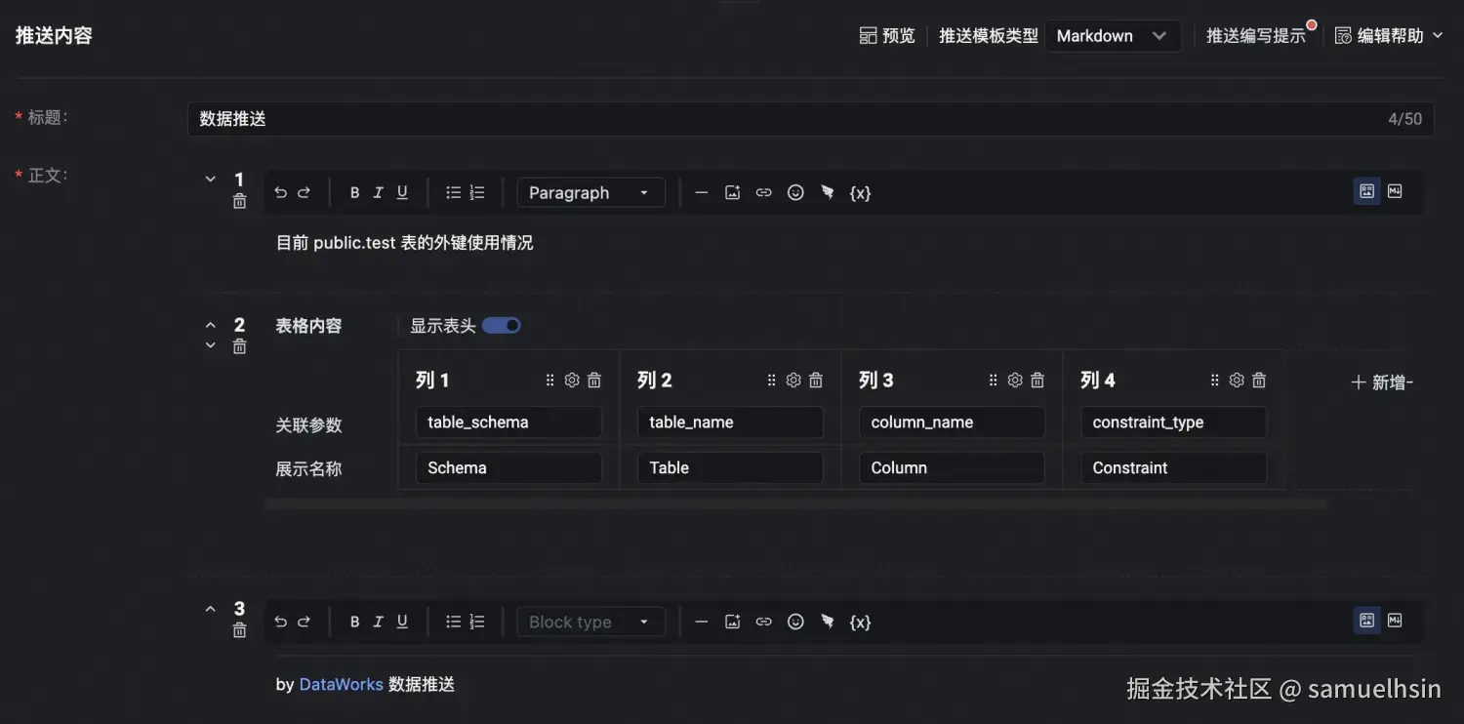
Task: Click the constraint_type parameter field
Action: (1173, 422)
